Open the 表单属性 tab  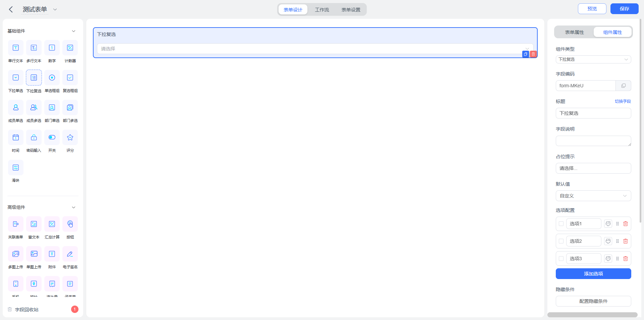(x=574, y=32)
